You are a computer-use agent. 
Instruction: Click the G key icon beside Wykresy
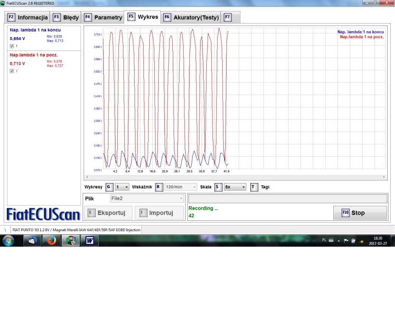pos(109,187)
